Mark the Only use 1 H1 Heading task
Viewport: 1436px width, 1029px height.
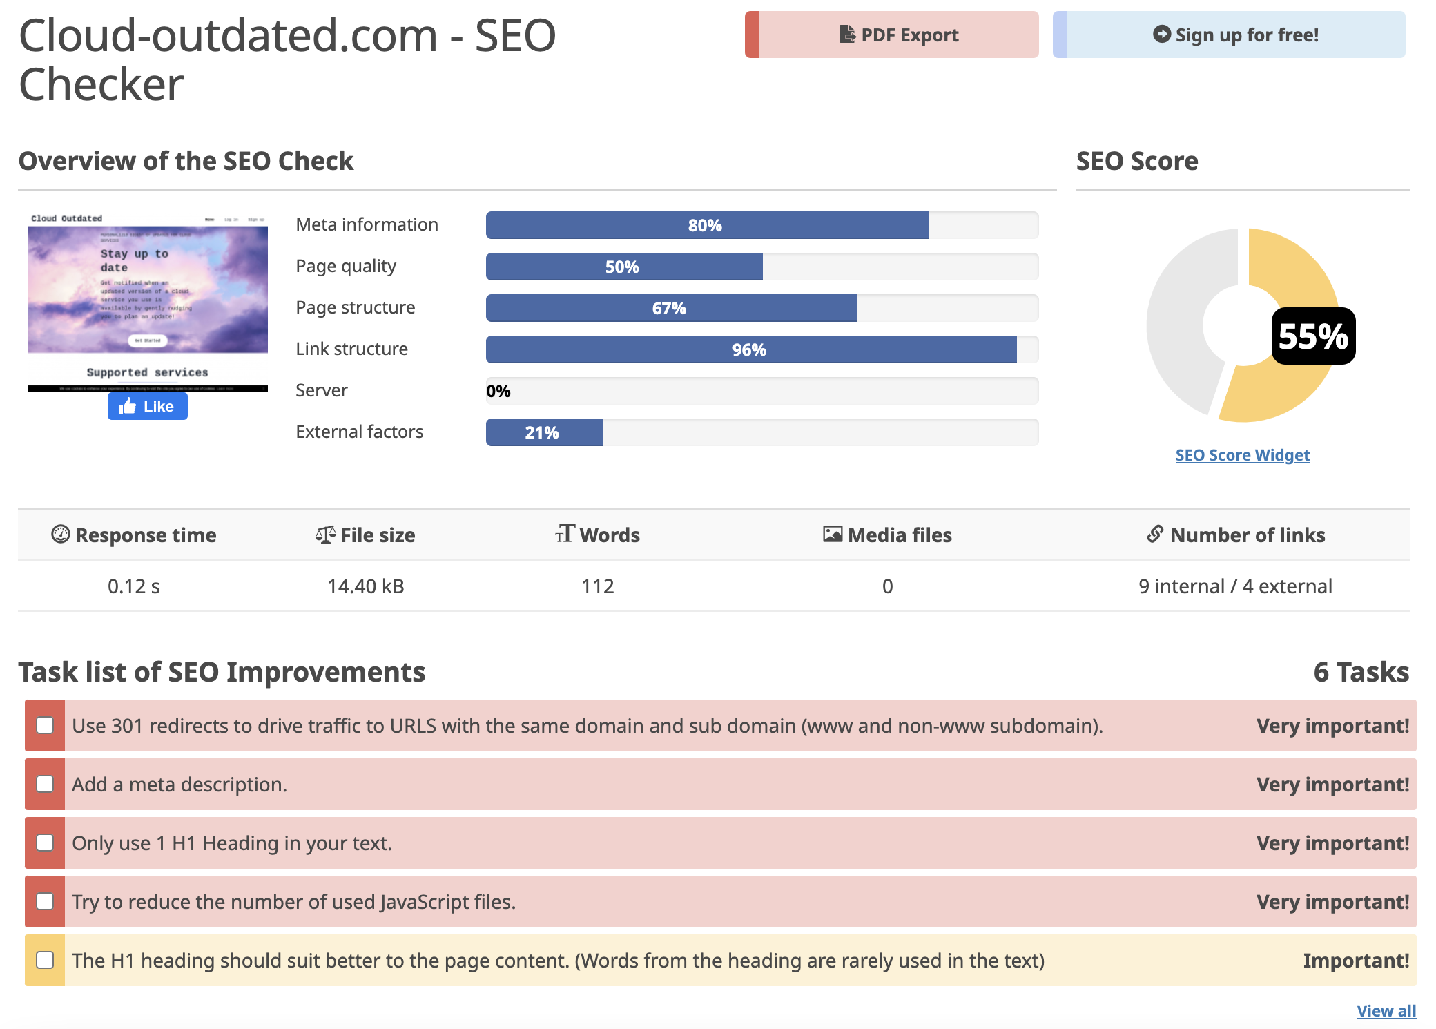[45, 843]
